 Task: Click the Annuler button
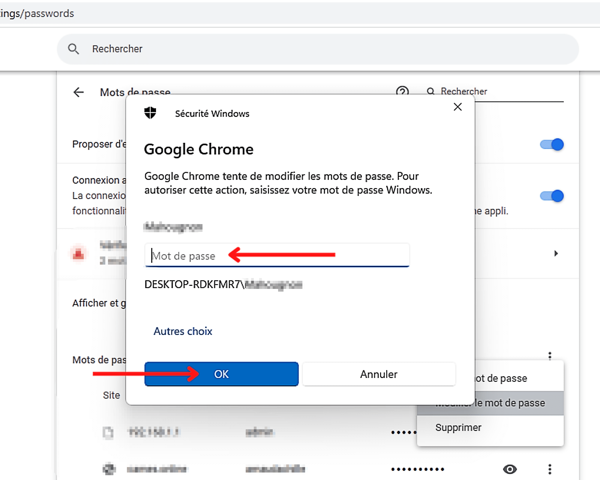(x=379, y=374)
